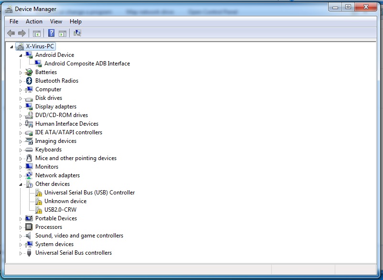The image size is (383, 280).
Task: Select the USB2.0-CRW warning icon
Action: tap(39, 210)
